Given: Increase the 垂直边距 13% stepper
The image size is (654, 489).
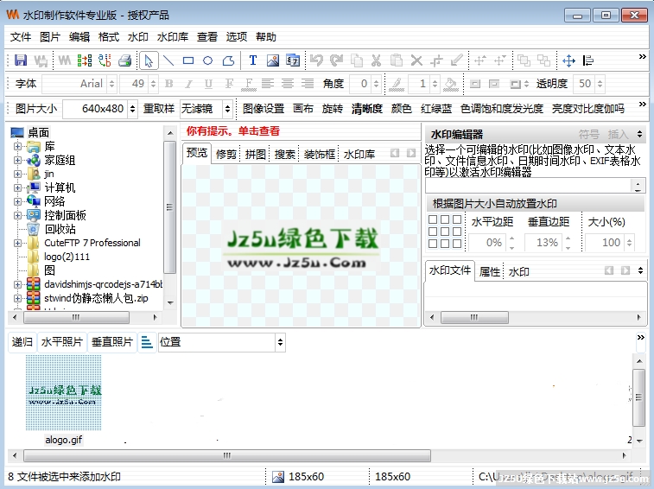Looking at the screenshot, I should tap(568, 238).
